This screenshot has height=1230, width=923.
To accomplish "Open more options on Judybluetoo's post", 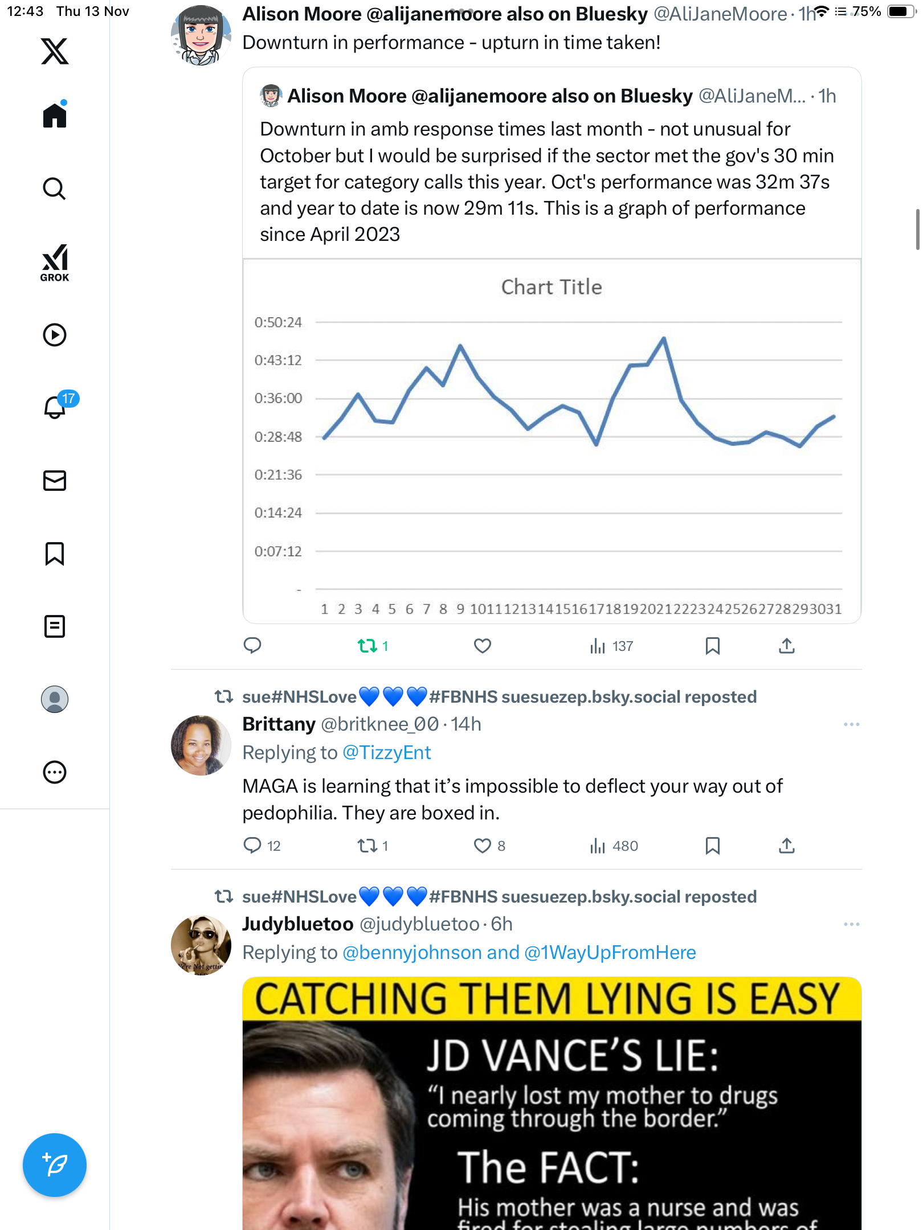I will coord(851,924).
